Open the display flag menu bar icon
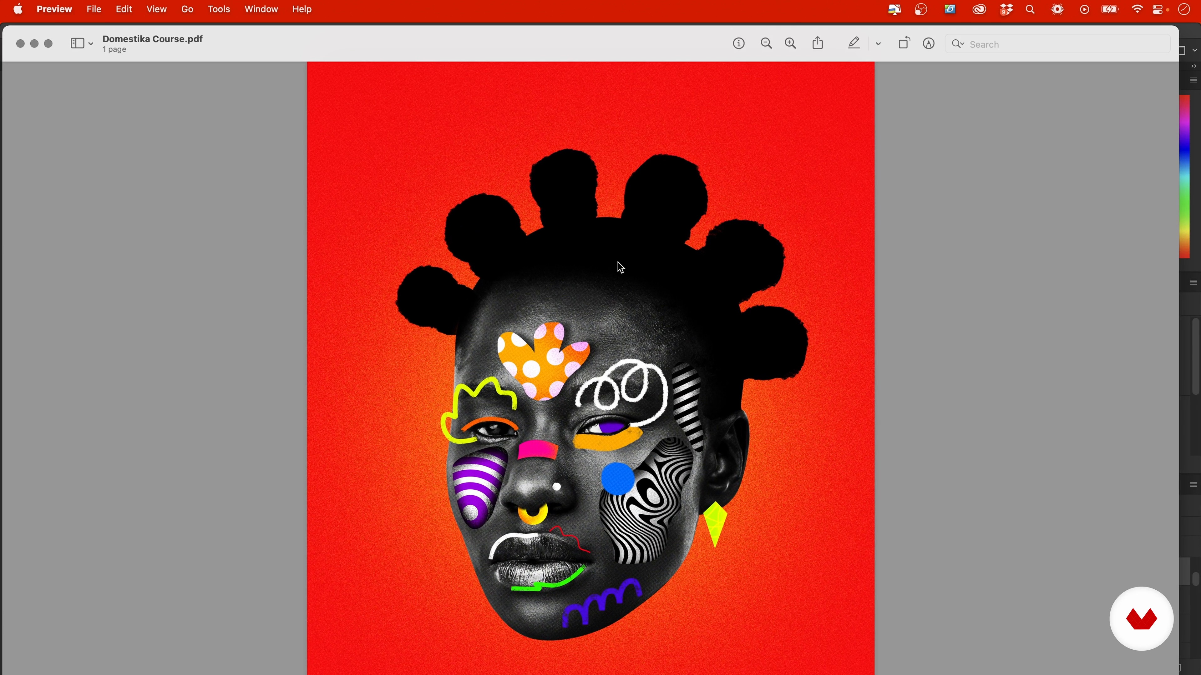Screen dimensions: 1201x675 (894, 10)
